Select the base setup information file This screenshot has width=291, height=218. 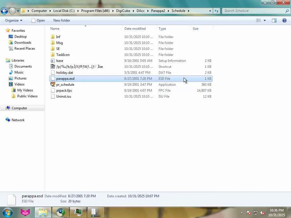(131, 61)
